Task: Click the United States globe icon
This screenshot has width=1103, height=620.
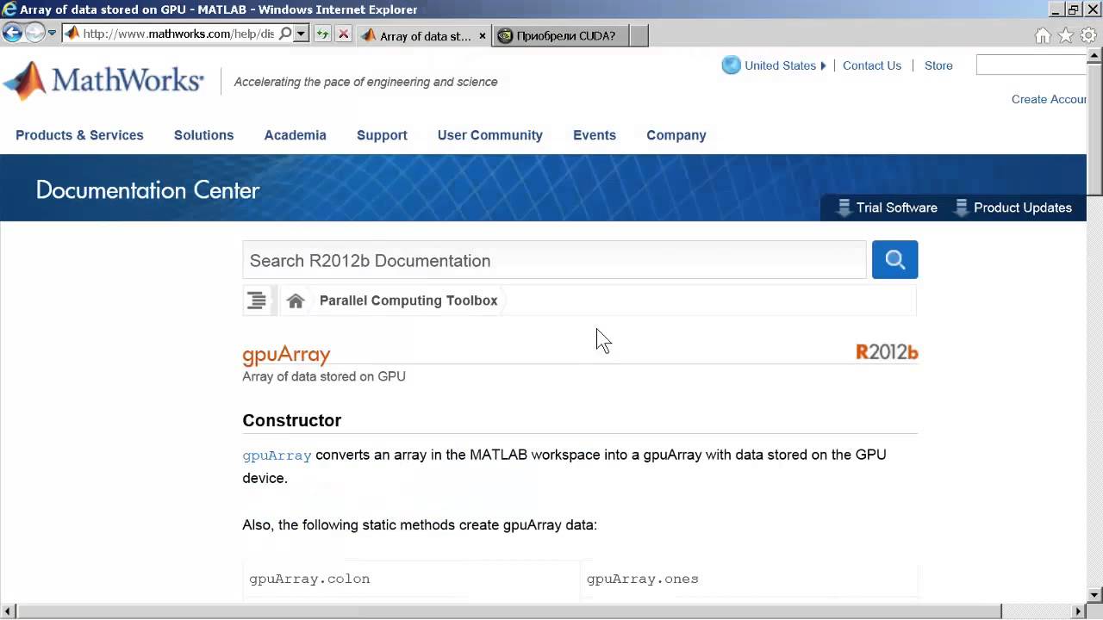Action: click(731, 65)
